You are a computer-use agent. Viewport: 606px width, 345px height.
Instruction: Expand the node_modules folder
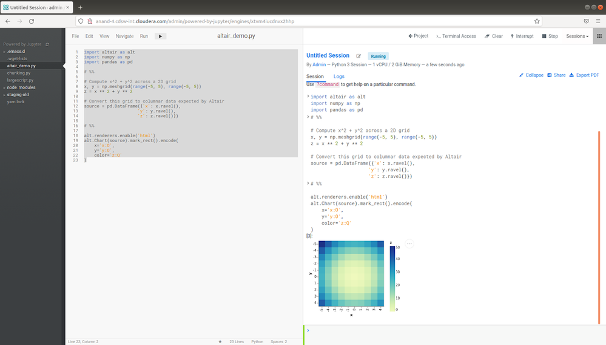[21, 87]
